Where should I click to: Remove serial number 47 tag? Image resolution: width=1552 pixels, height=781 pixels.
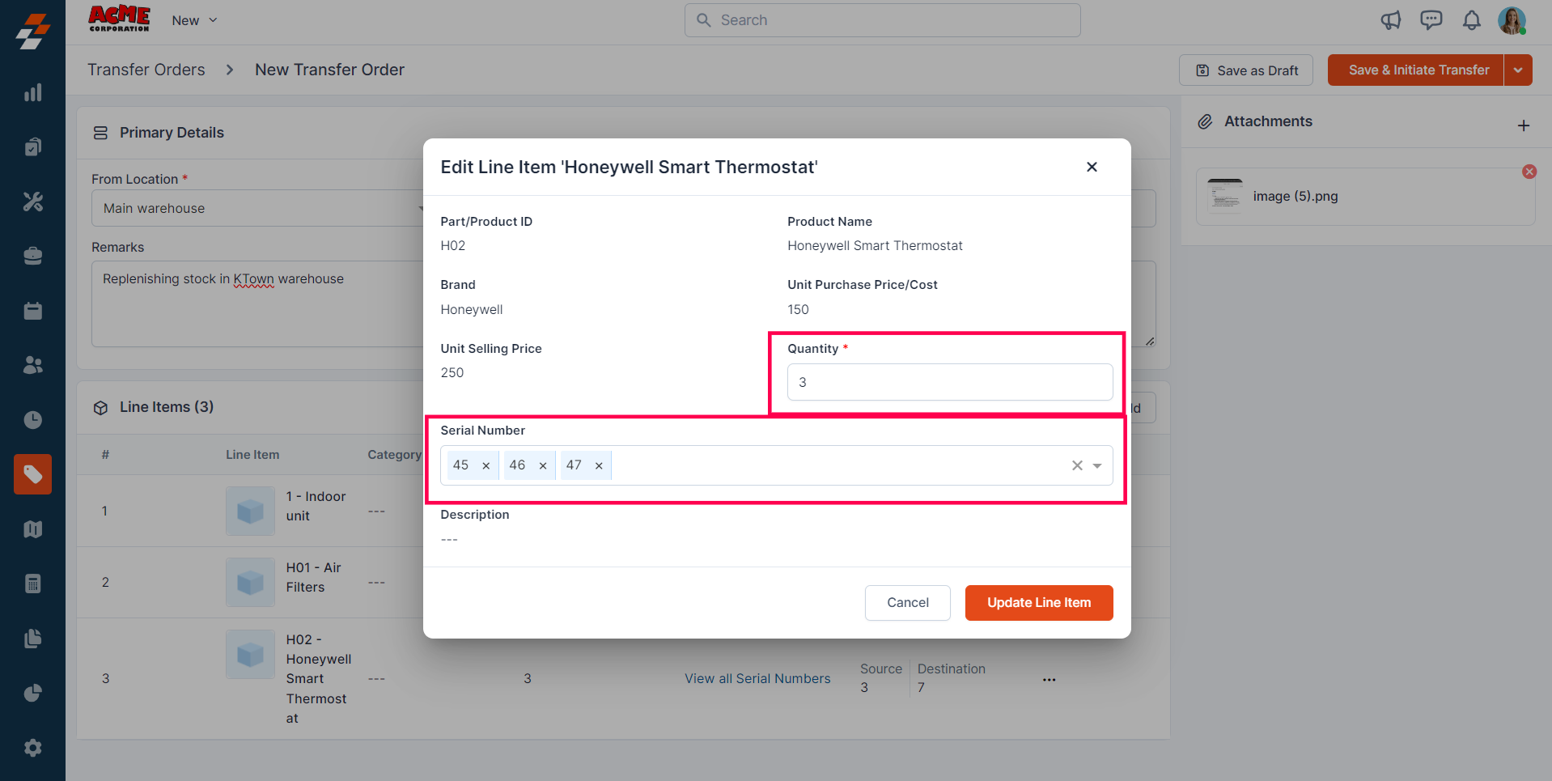click(x=599, y=465)
